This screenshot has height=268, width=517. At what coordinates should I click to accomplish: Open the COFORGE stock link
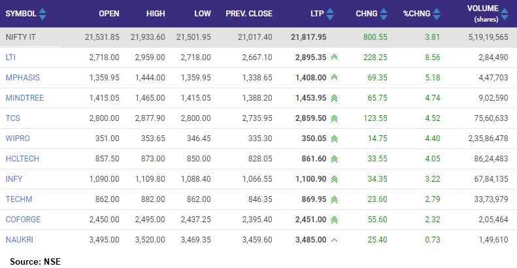coord(22,220)
